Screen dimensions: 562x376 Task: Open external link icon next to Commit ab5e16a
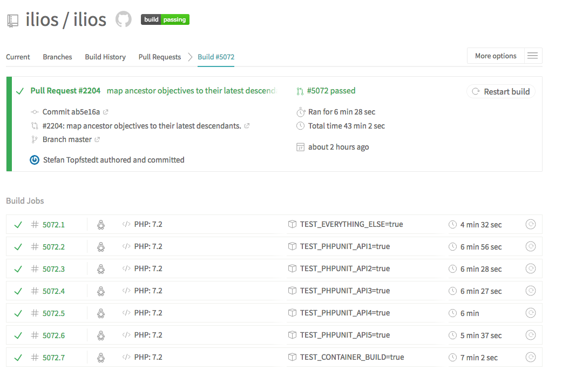(106, 112)
